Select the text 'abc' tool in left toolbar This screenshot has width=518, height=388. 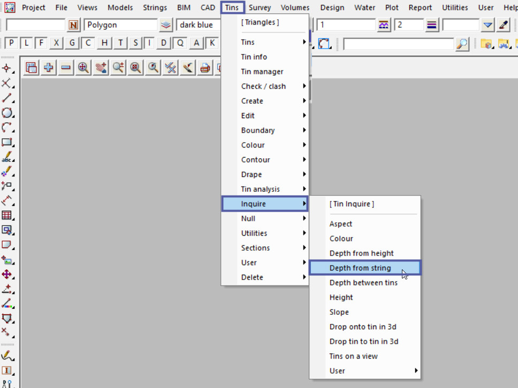(x=7, y=157)
